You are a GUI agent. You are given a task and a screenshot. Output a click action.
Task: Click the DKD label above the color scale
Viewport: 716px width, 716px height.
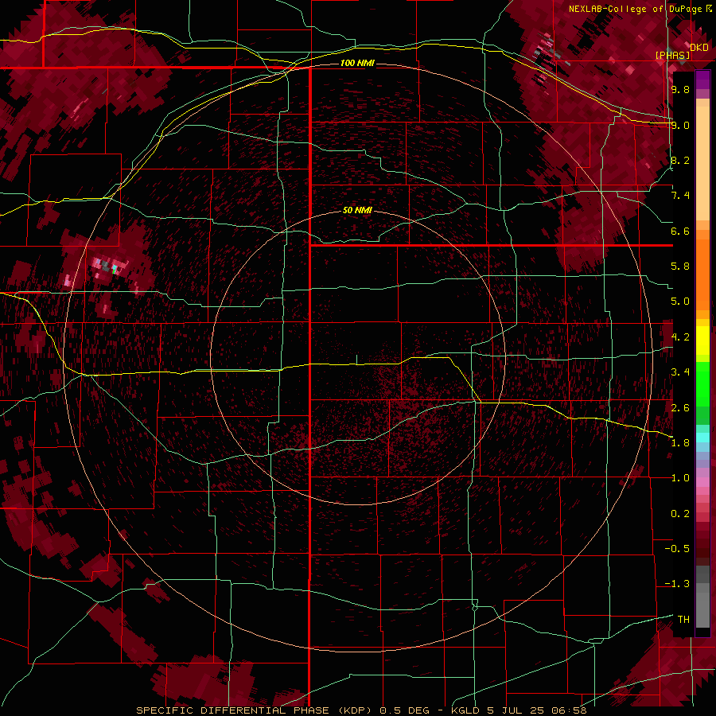699,48
